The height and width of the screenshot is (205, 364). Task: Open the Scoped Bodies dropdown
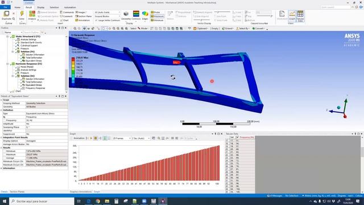(x=107, y=17)
